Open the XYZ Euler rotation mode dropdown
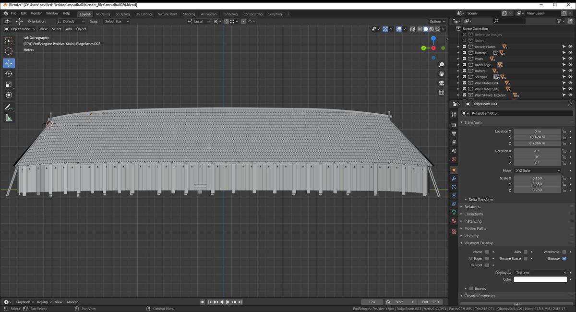 [538, 170]
